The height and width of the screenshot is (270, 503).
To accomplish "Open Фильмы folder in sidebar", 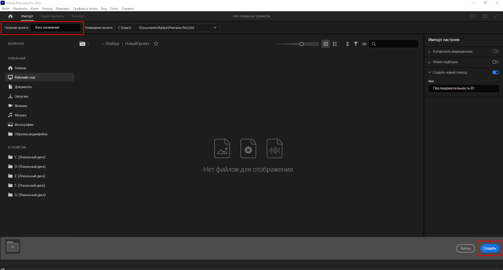I will [39, 106].
